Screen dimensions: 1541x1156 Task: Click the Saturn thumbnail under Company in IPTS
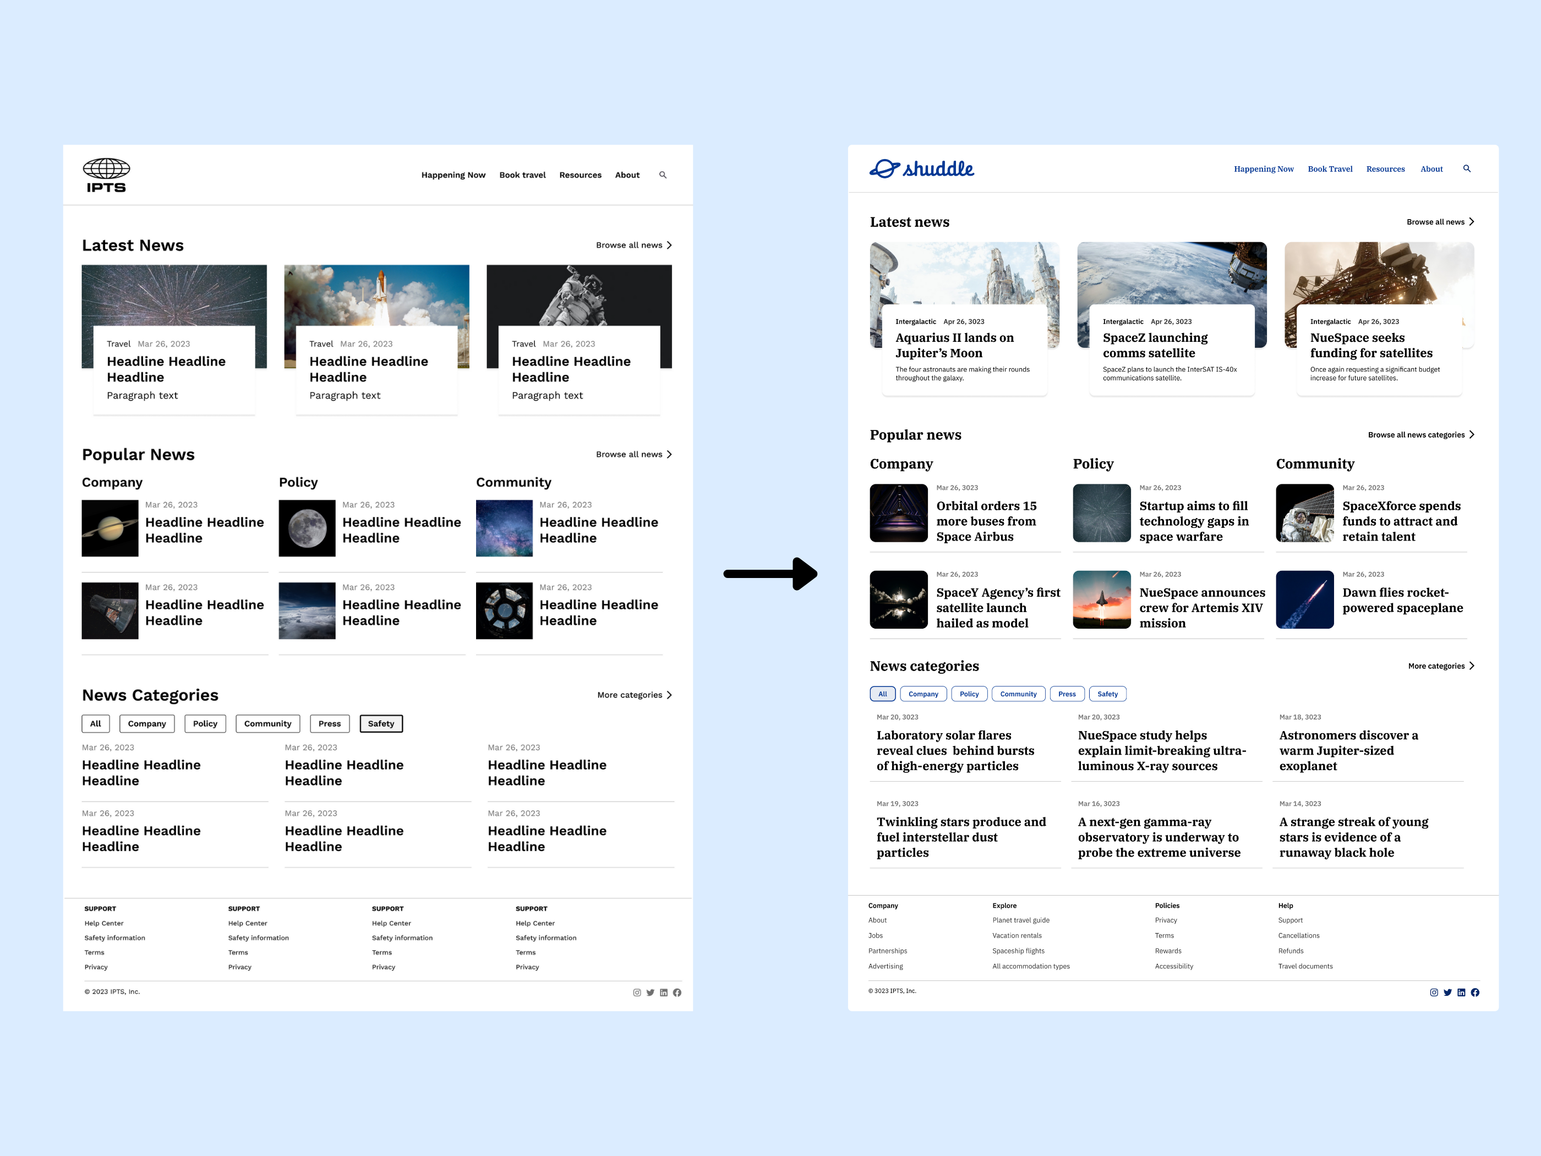coord(110,528)
